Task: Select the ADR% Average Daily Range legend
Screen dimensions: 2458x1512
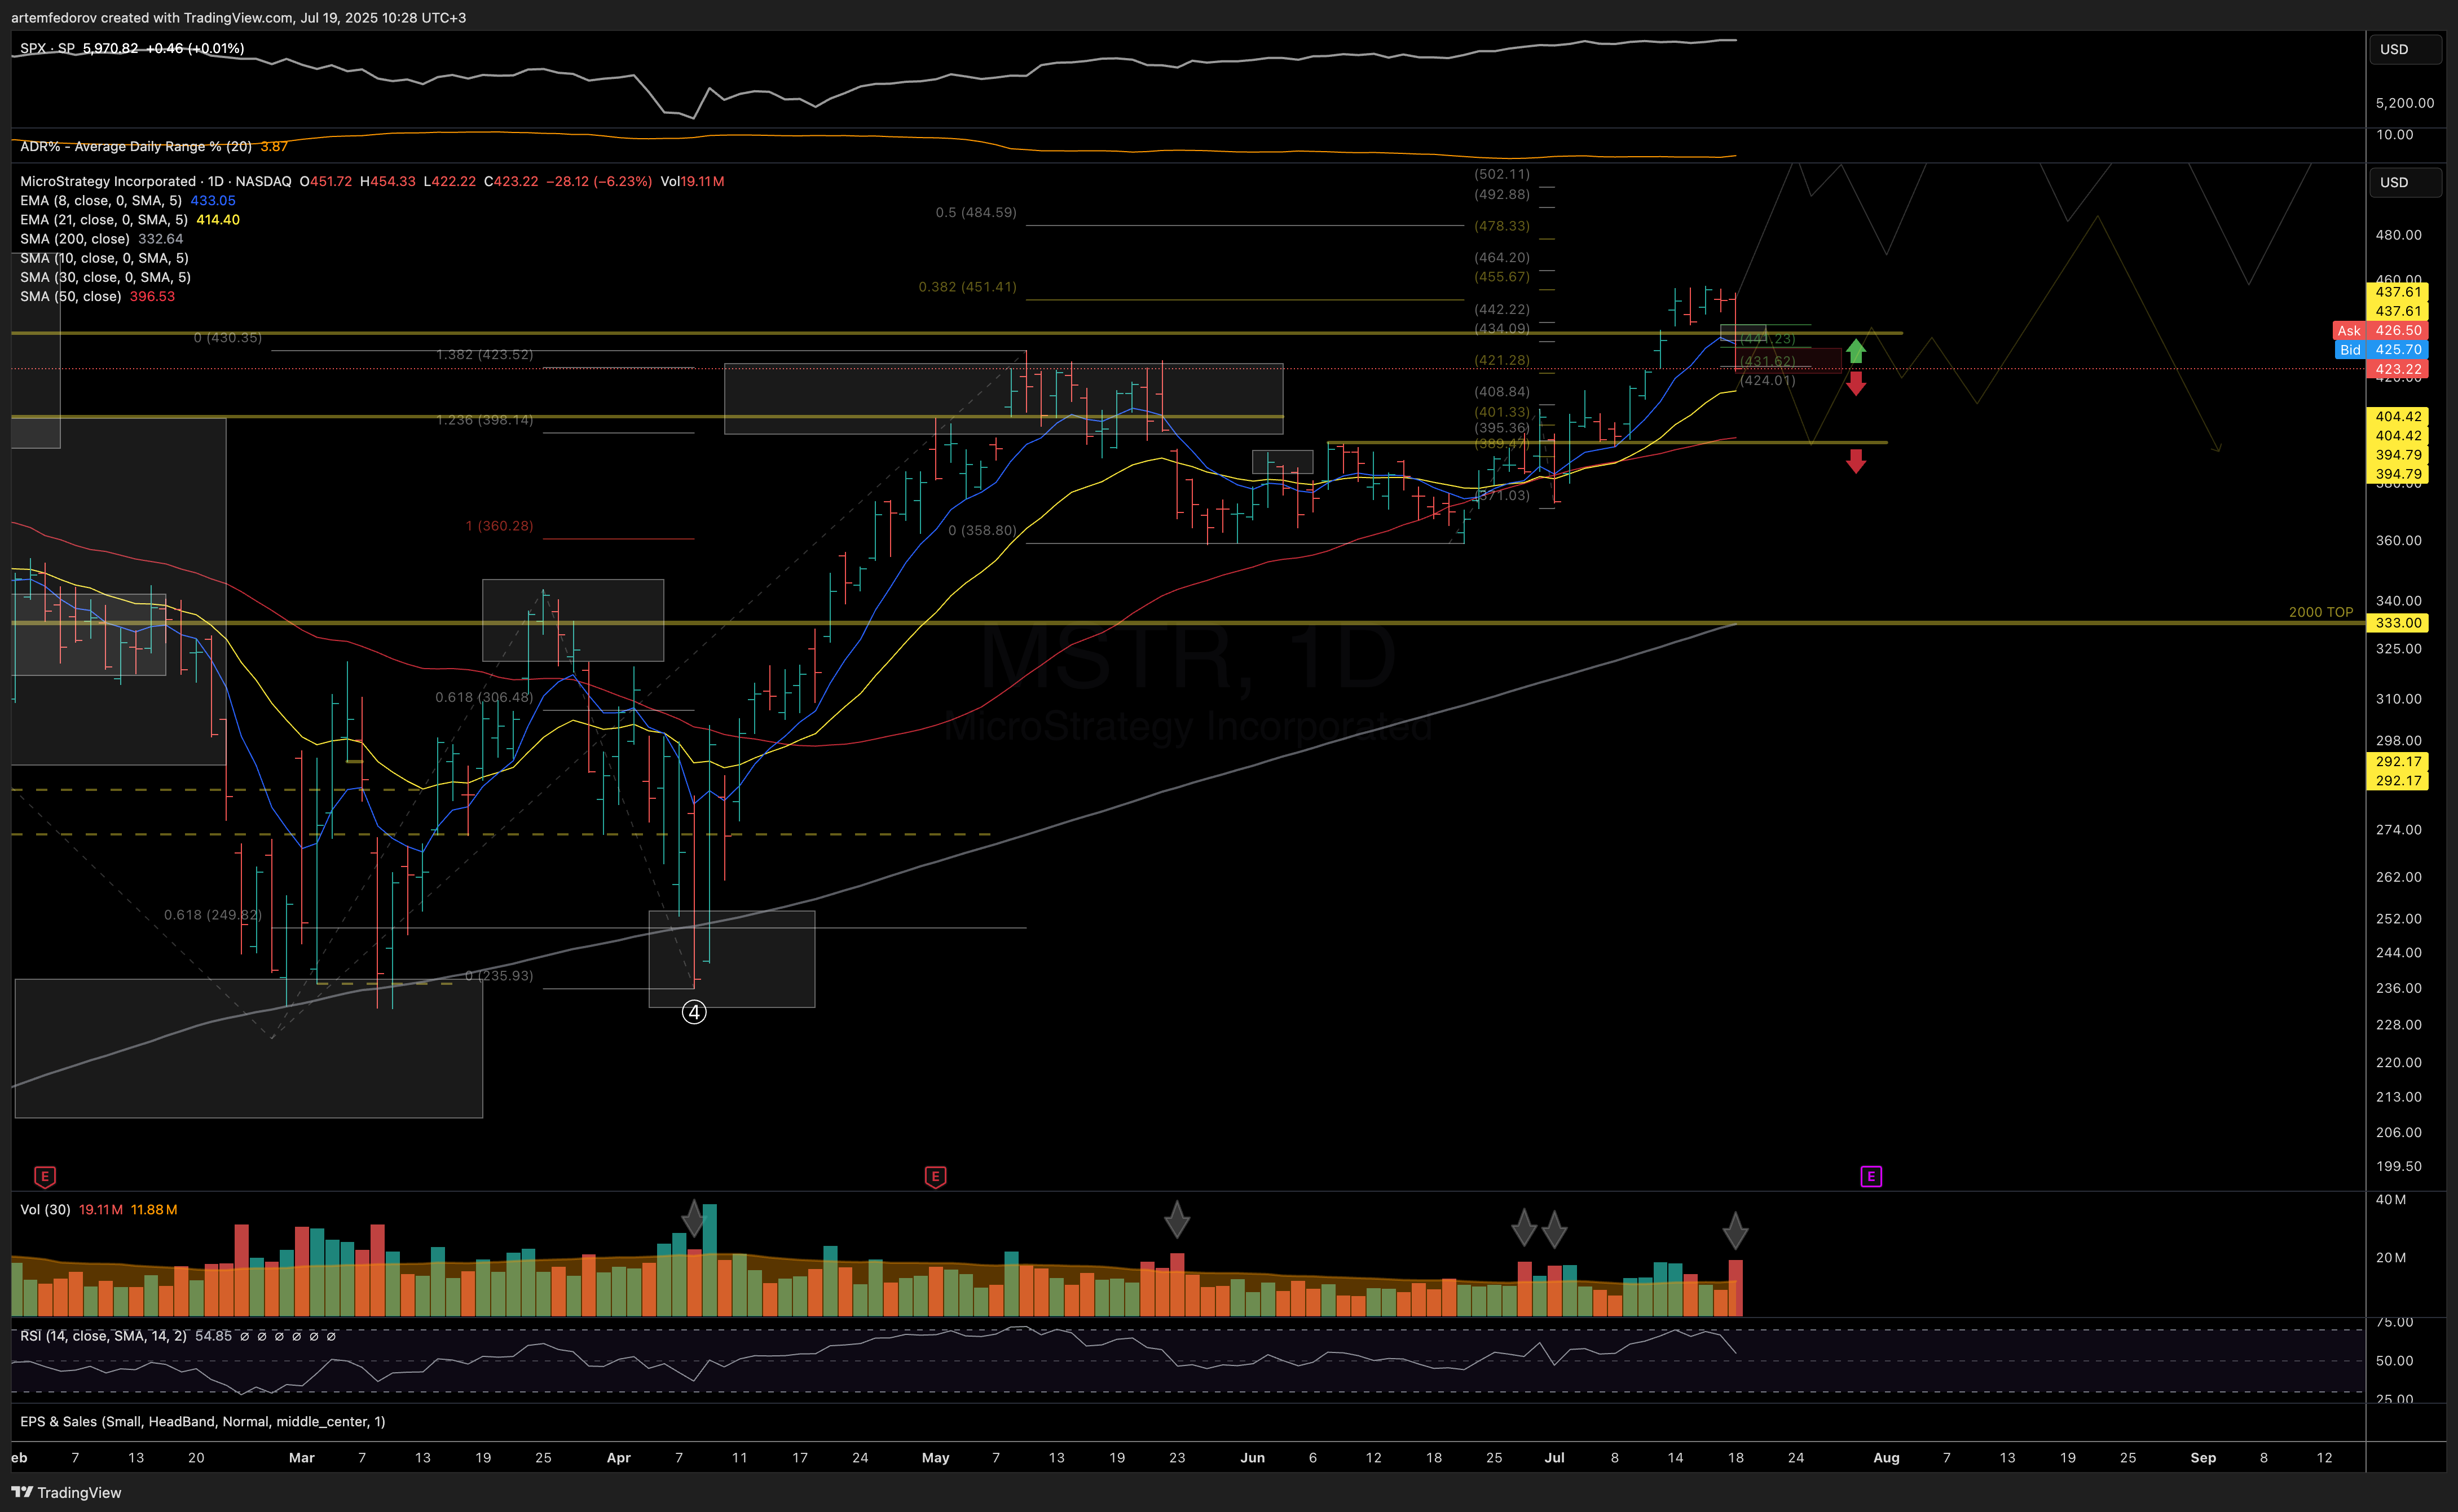Action: (x=136, y=146)
